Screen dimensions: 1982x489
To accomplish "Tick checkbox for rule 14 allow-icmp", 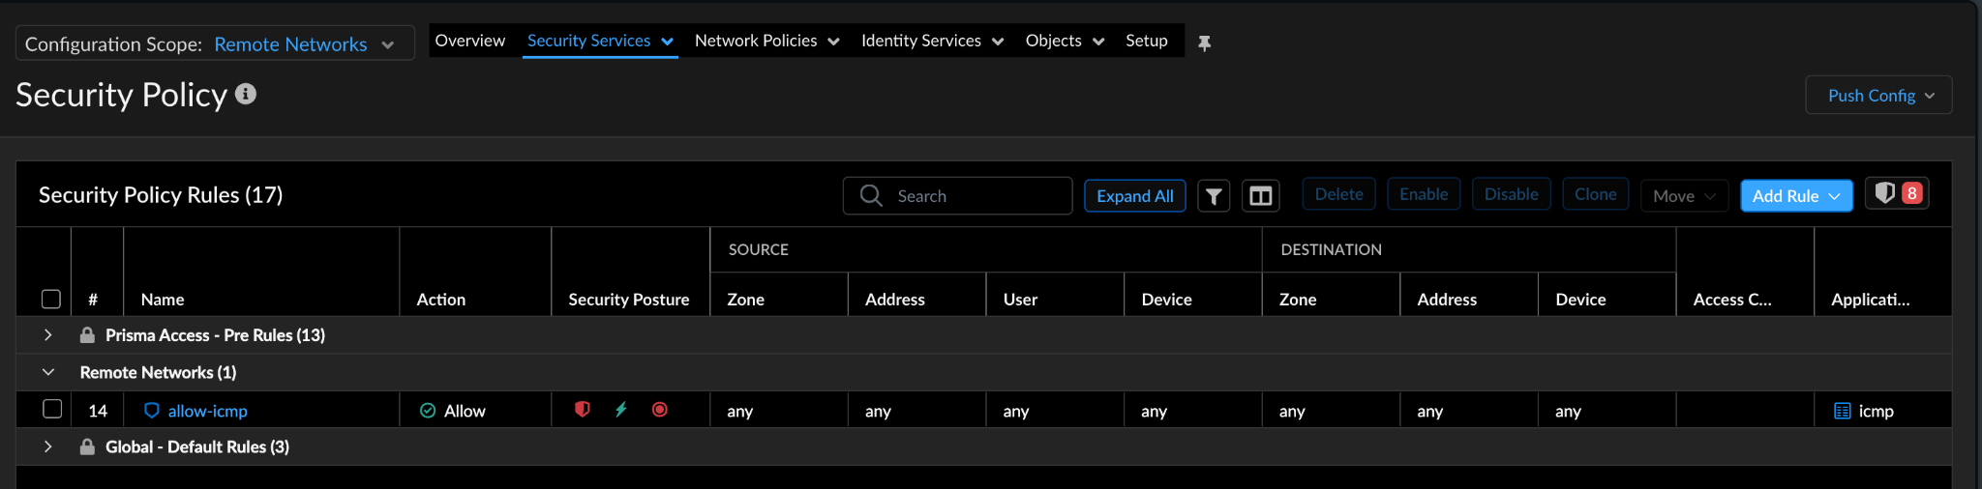I will (52, 409).
